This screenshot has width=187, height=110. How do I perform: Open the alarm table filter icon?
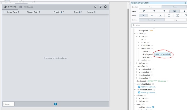tap(101, 7)
